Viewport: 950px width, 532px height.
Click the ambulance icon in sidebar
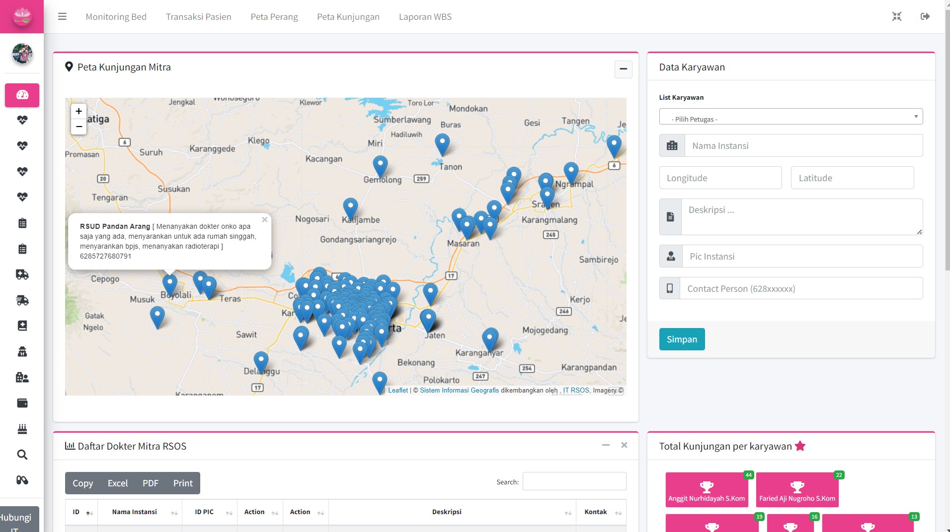click(22, 274)
